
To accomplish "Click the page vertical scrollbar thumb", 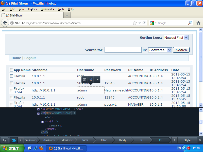I will click(201, 57).
